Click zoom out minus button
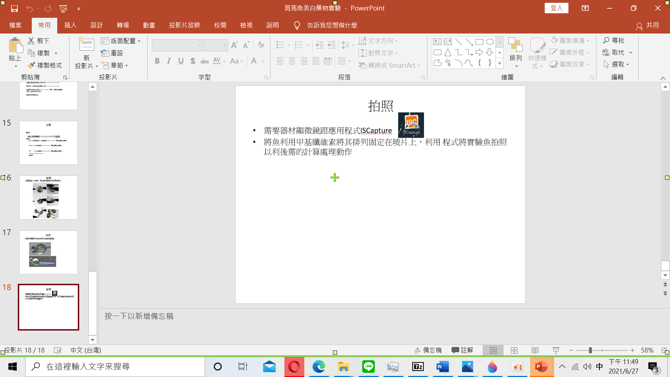Viewport: 670px width, 377px height. tap(571, 350)
